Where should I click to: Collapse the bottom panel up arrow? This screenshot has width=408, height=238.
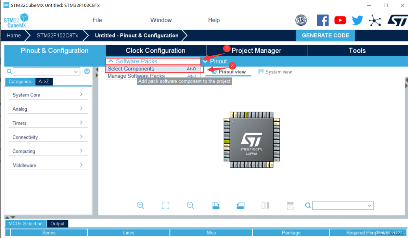pyautogui.click(x=7, y=217)
